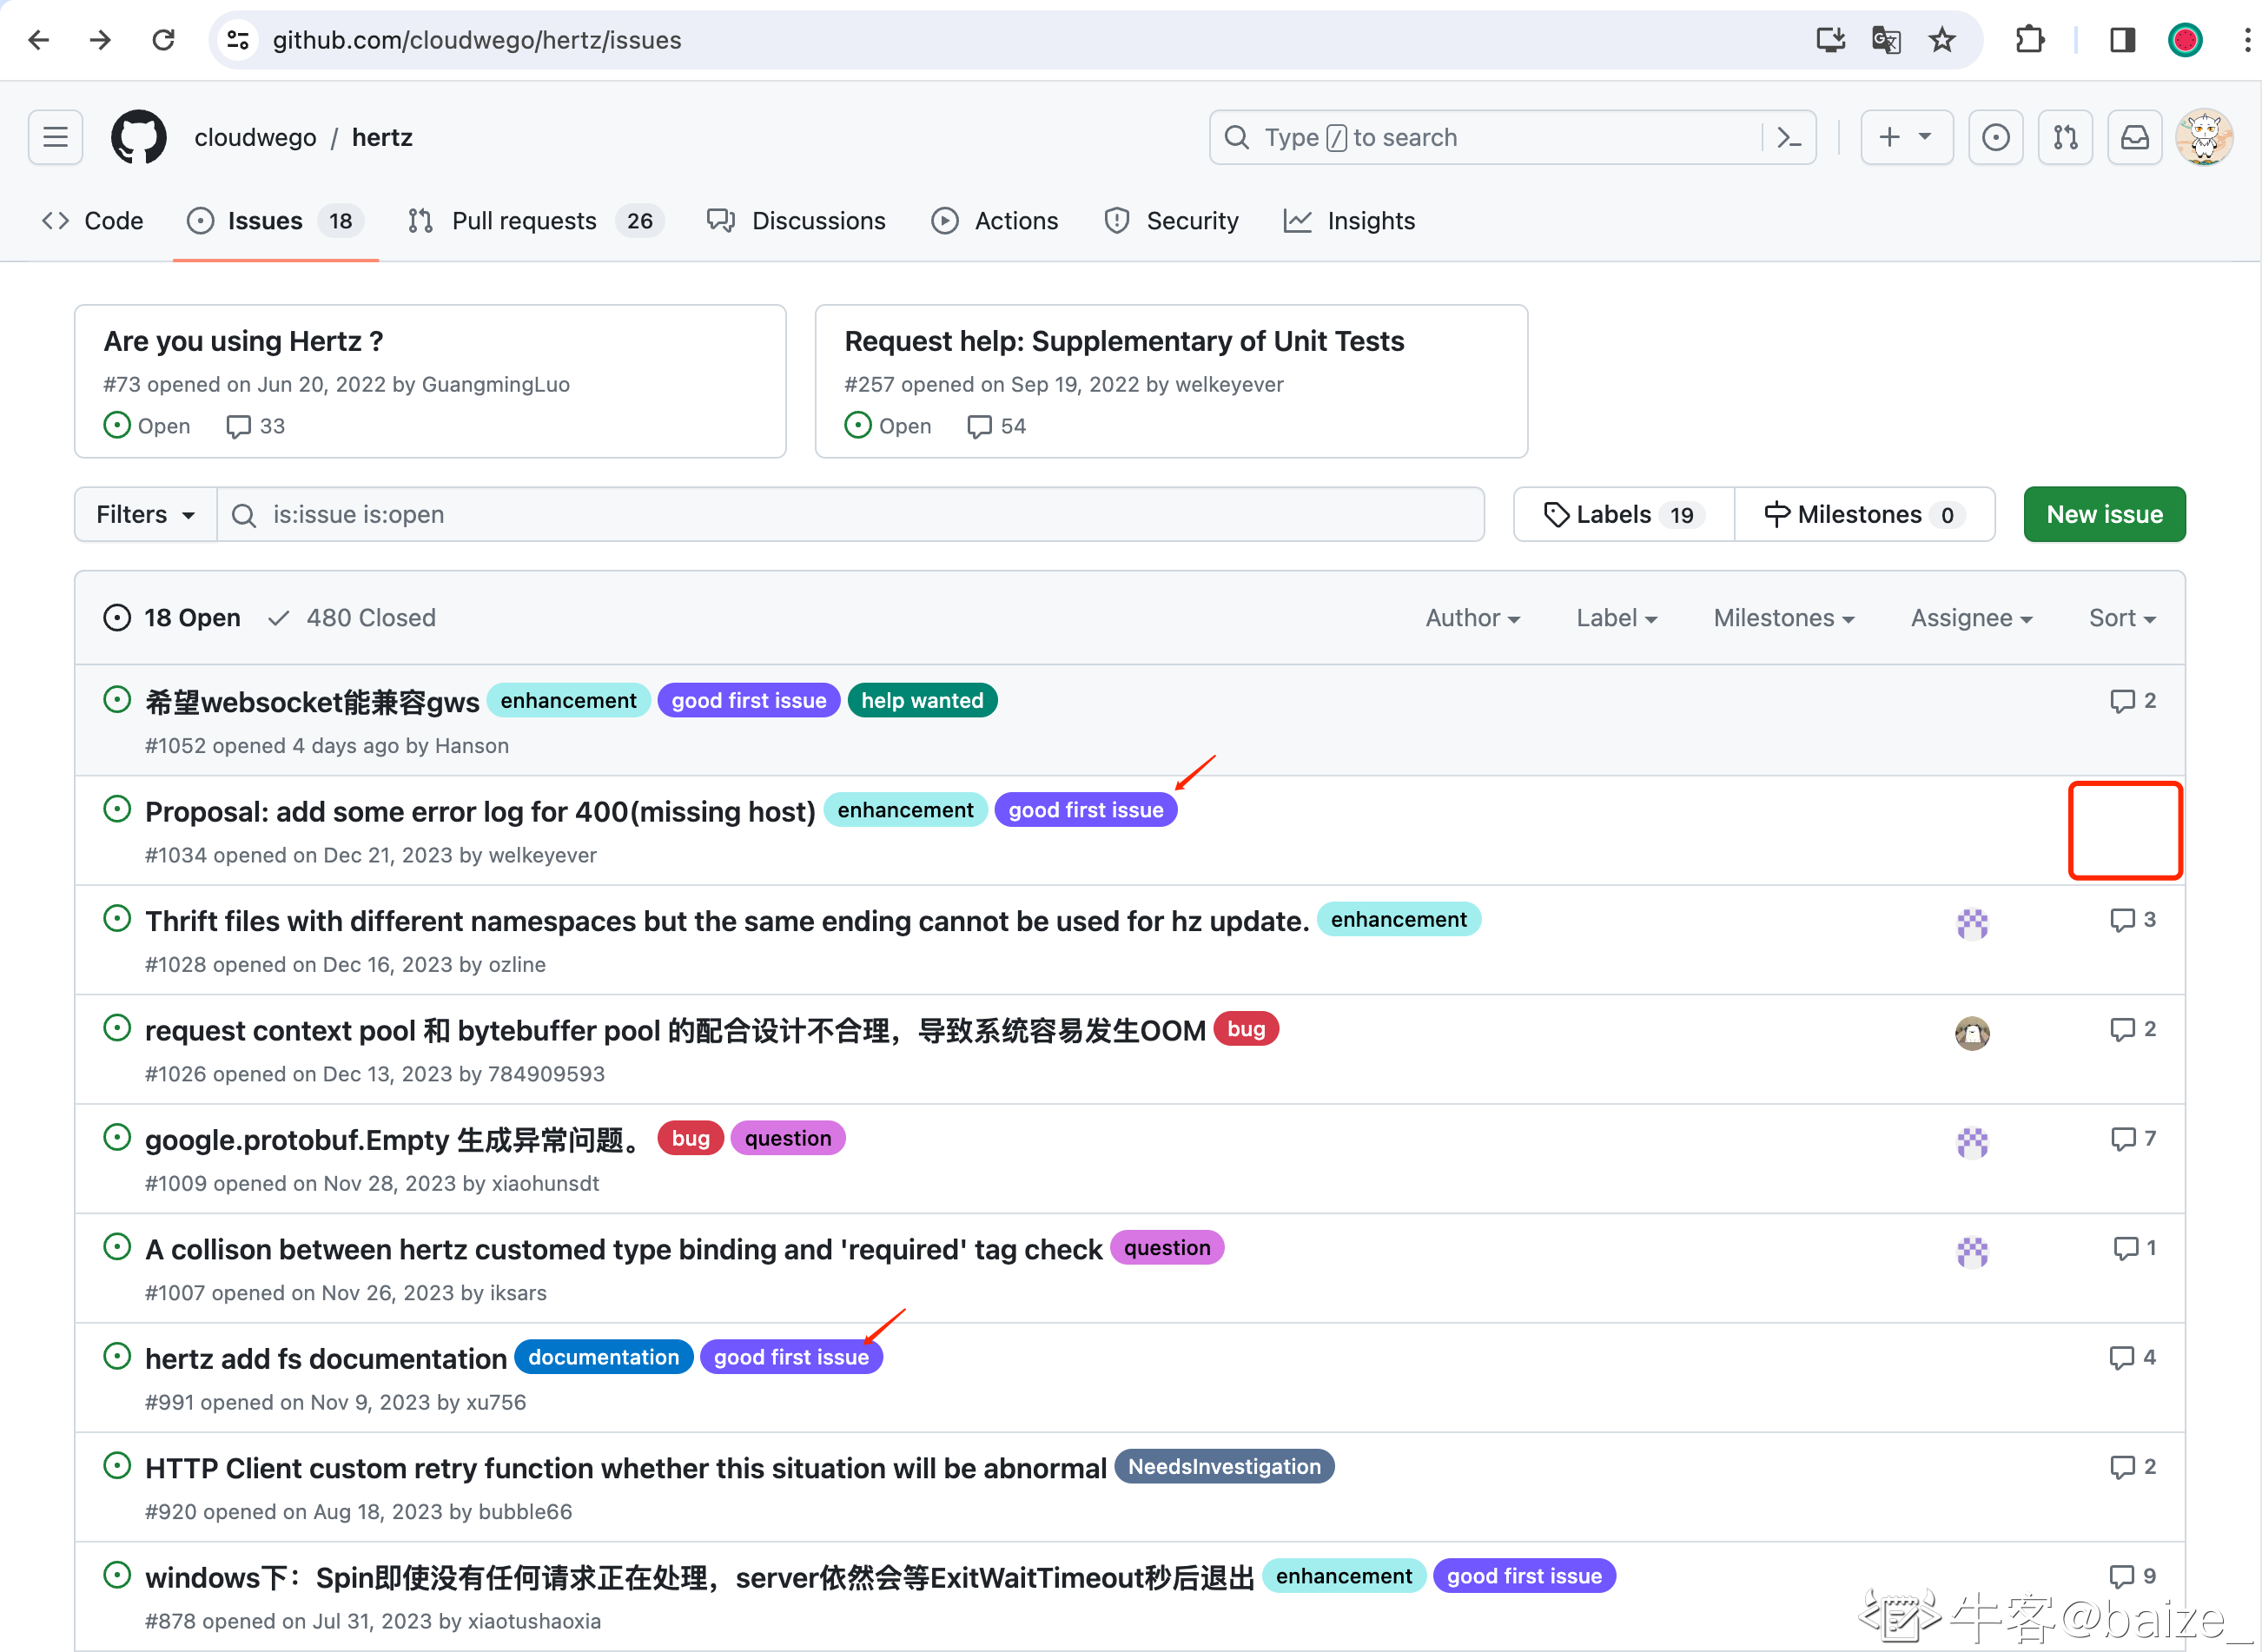Viewport: 2262px width, 1652px height.
Task: Click assignee avatar on Thrift files issue
Action: click(x=1972, y=923)
